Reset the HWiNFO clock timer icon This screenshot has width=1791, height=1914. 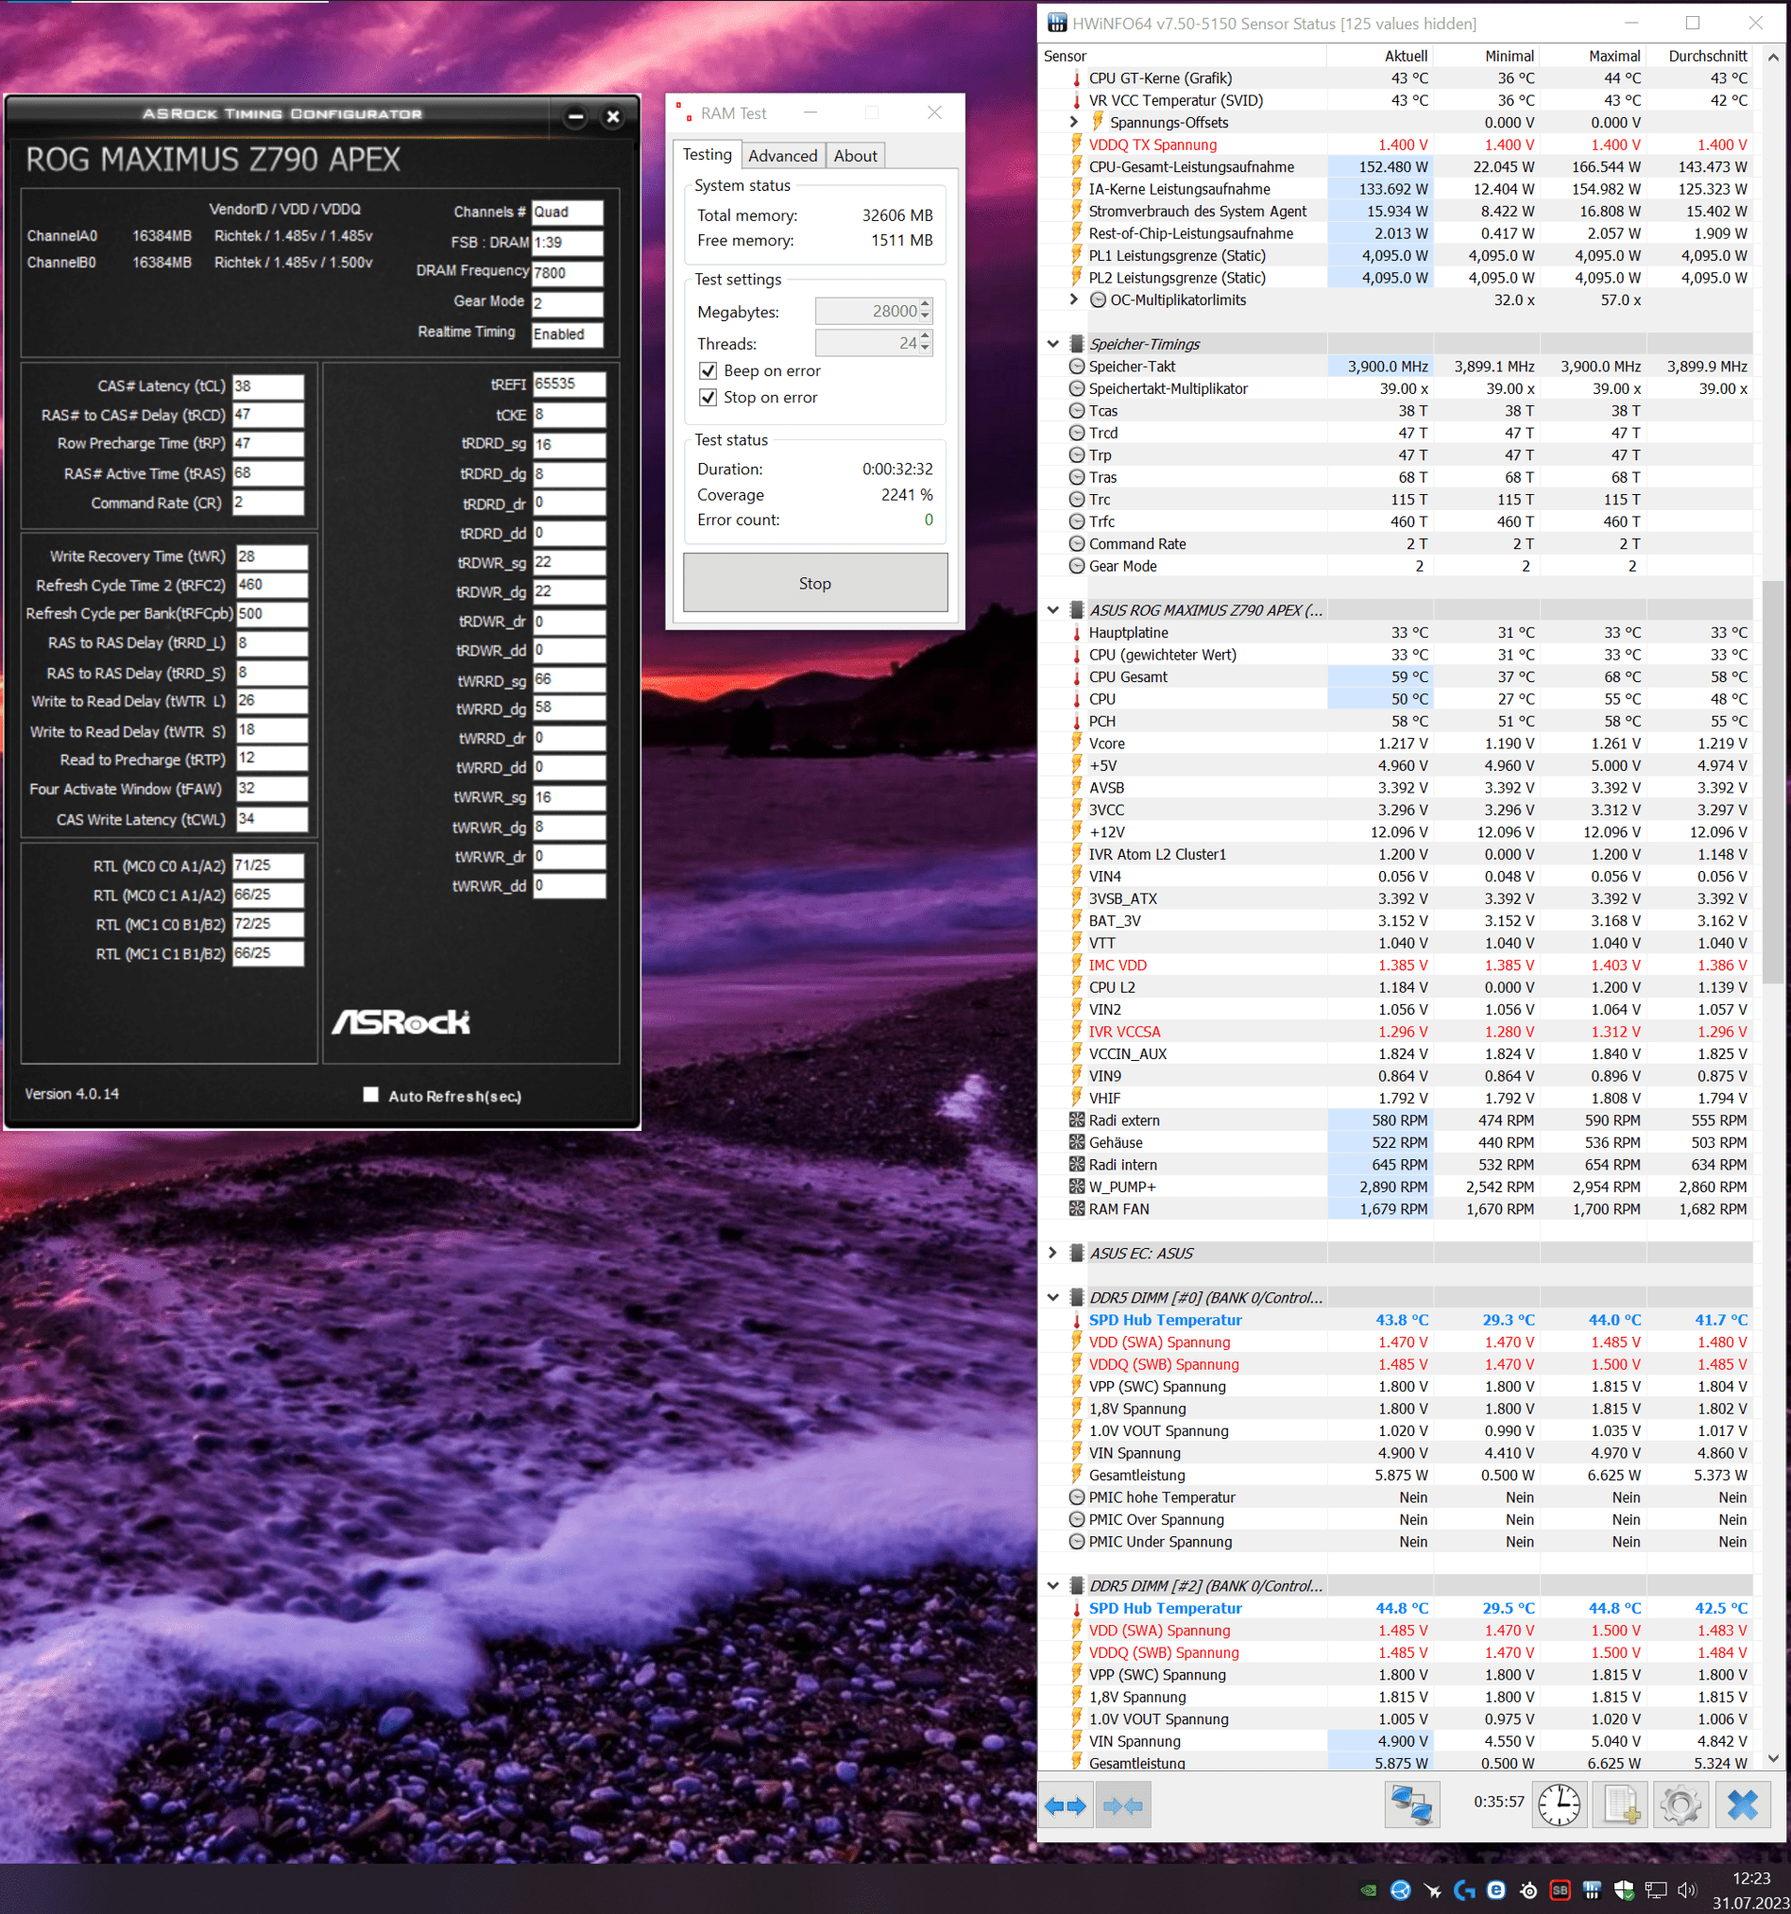pyautogui.click(x=1559, y=1805)
